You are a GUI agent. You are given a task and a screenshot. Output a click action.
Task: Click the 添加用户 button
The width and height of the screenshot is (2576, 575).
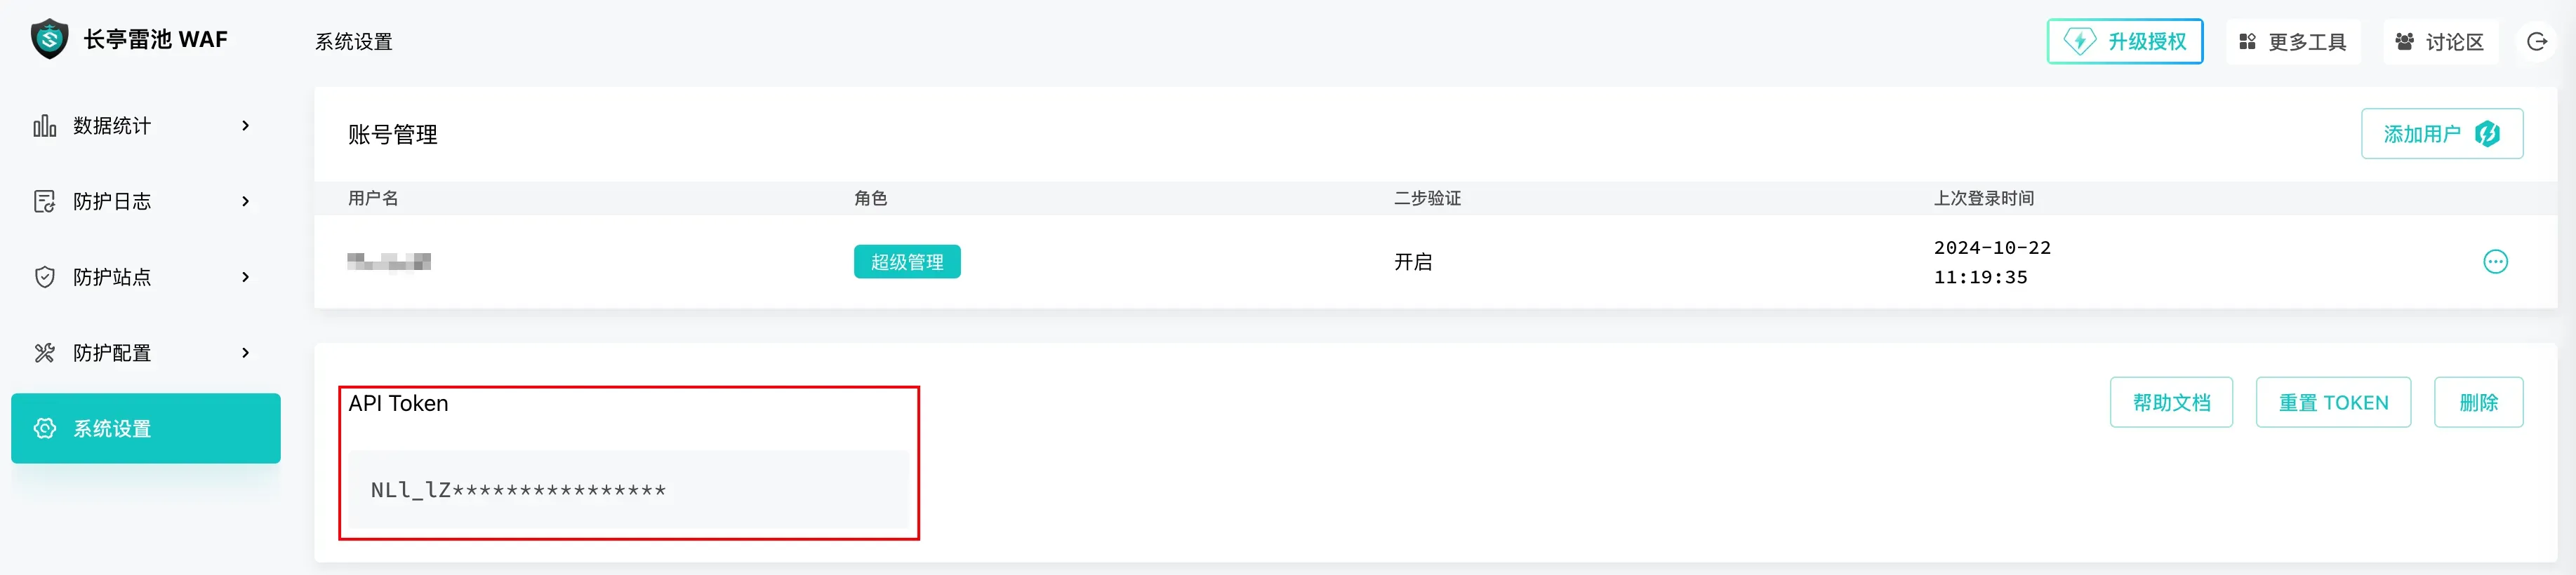point(2441,134)
